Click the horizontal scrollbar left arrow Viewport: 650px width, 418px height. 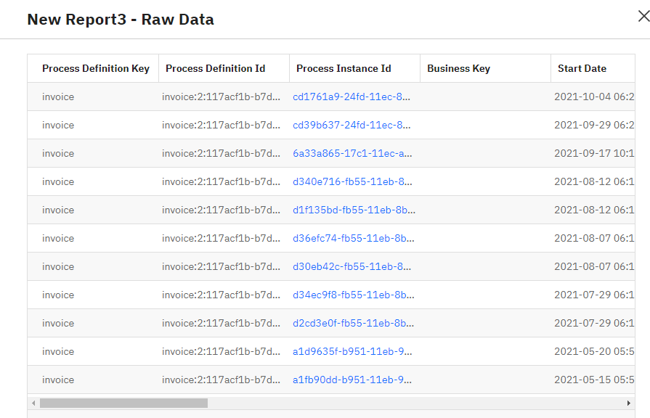pyautogui.click(x=33, y=403)
